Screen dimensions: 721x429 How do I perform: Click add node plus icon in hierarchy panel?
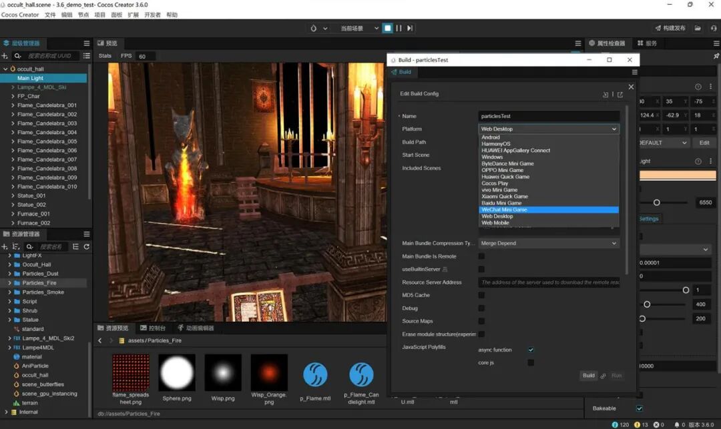click(x=5, y=55)
